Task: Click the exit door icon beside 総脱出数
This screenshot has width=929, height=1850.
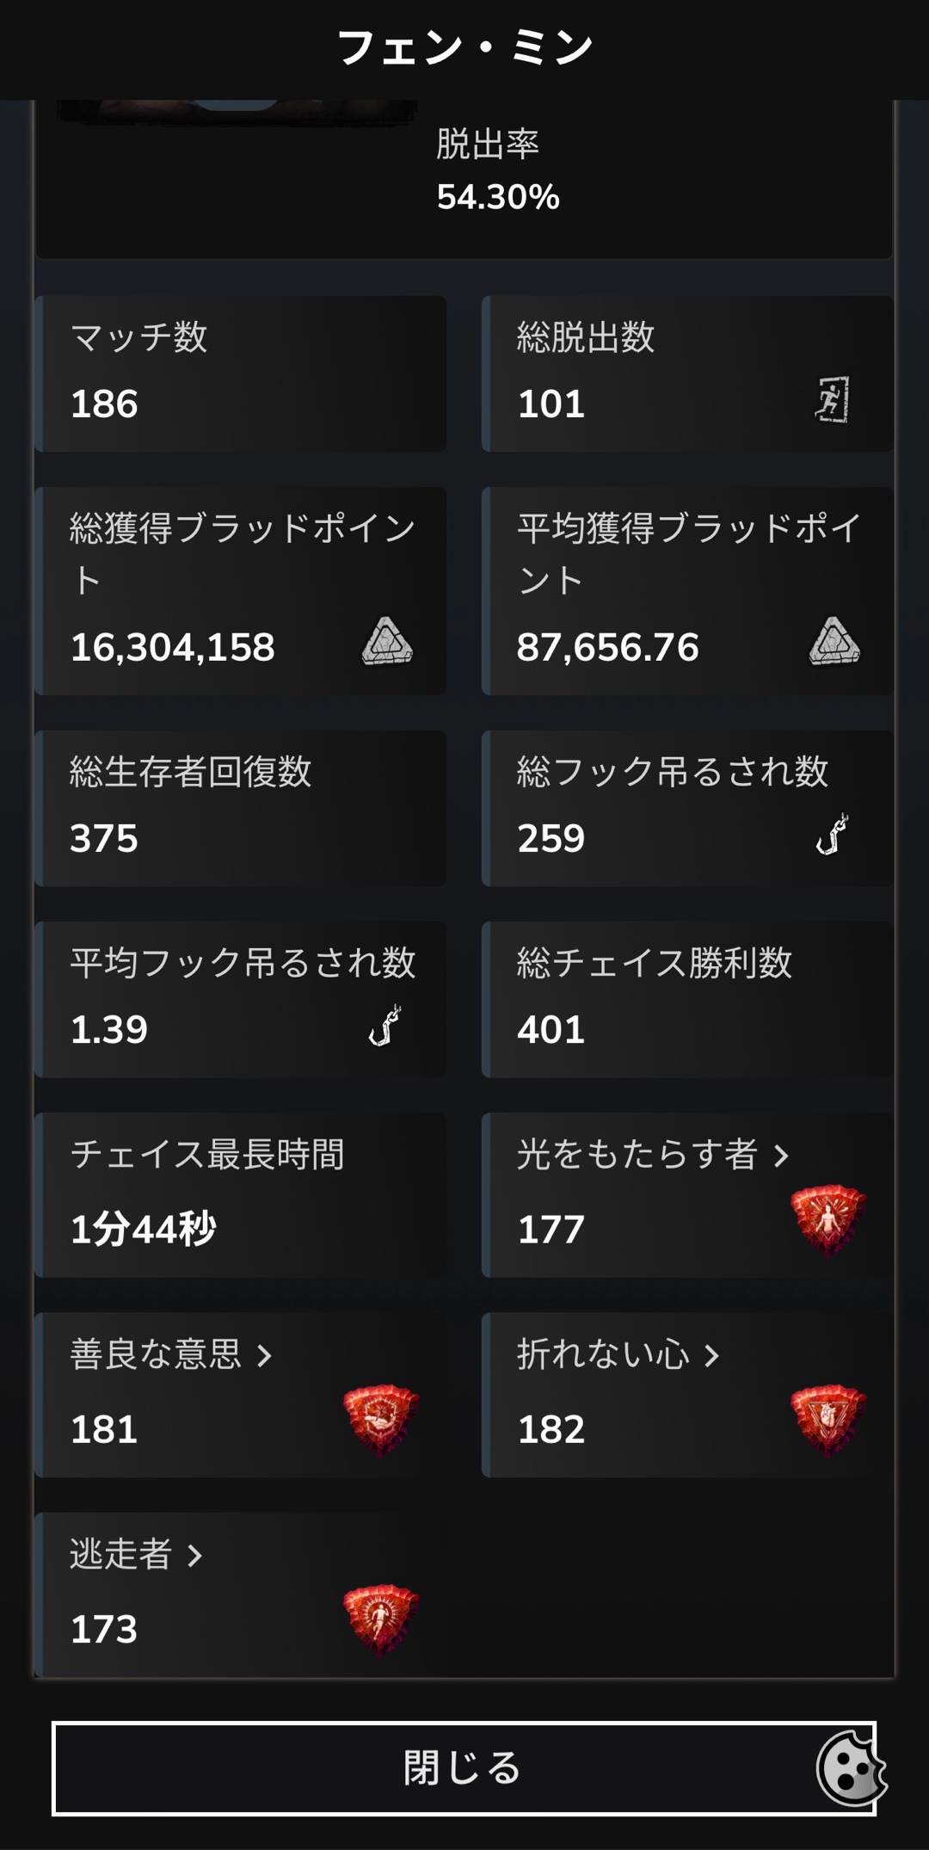Action: point(832,399)
